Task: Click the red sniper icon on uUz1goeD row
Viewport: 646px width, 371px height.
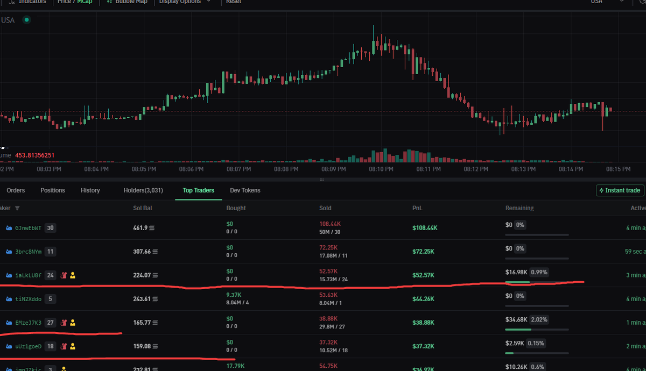Action: (64, 346)
